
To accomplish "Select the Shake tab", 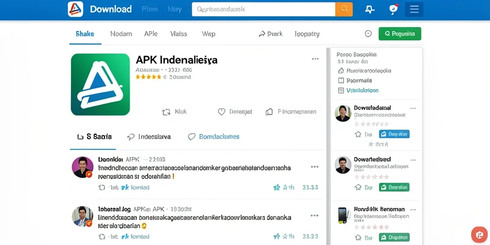I will [85, 34].
